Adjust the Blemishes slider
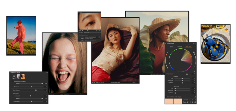 coord(32,87)
